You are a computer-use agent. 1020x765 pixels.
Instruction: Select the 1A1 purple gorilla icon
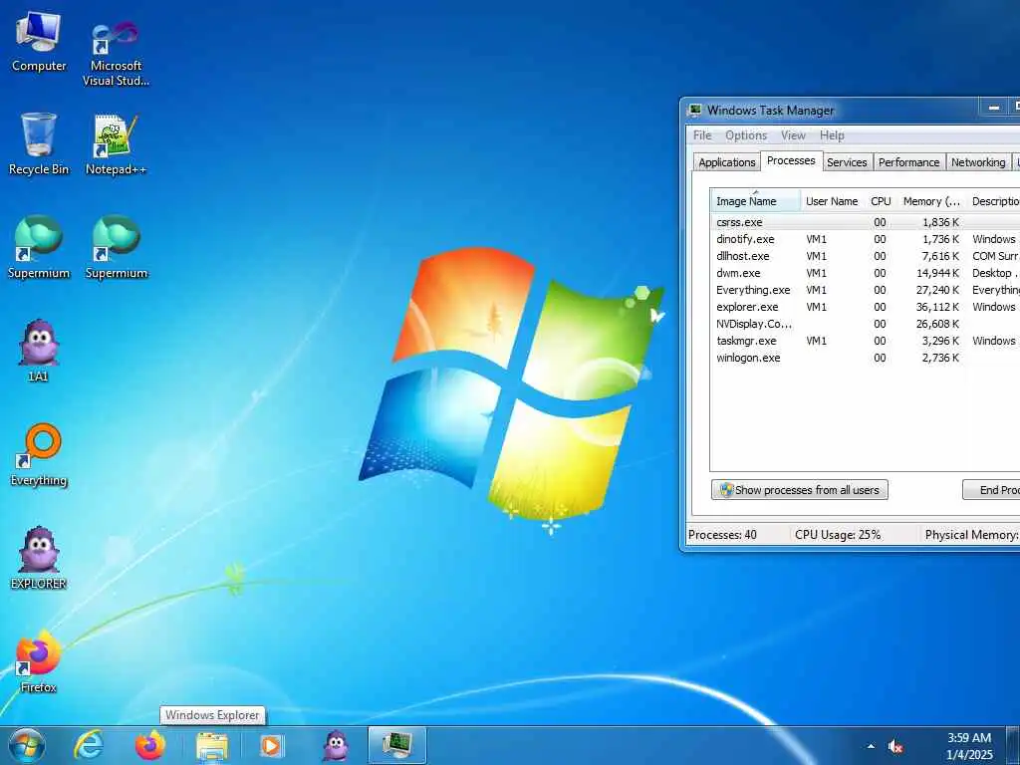(39, 350)
